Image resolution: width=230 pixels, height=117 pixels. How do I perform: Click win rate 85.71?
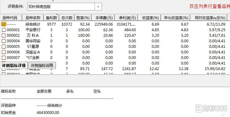85,69
